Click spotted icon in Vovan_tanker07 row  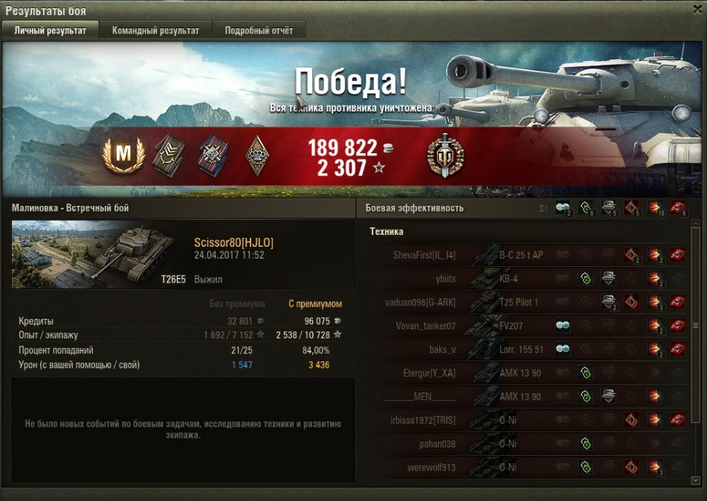point(563,325)
